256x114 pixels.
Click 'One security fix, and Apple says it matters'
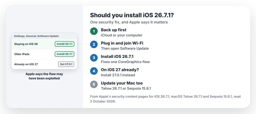coord(129,22)
